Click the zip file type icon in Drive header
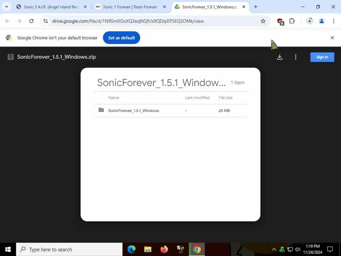The height and width of the screenshot is (256, 341). 11,57
